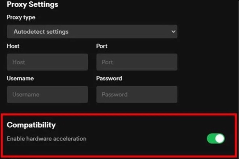
Task: Click the green track of the acceleration switch
Action: tap(211, 138)
